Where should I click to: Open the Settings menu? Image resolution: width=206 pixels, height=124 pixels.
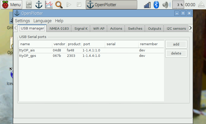22,21
